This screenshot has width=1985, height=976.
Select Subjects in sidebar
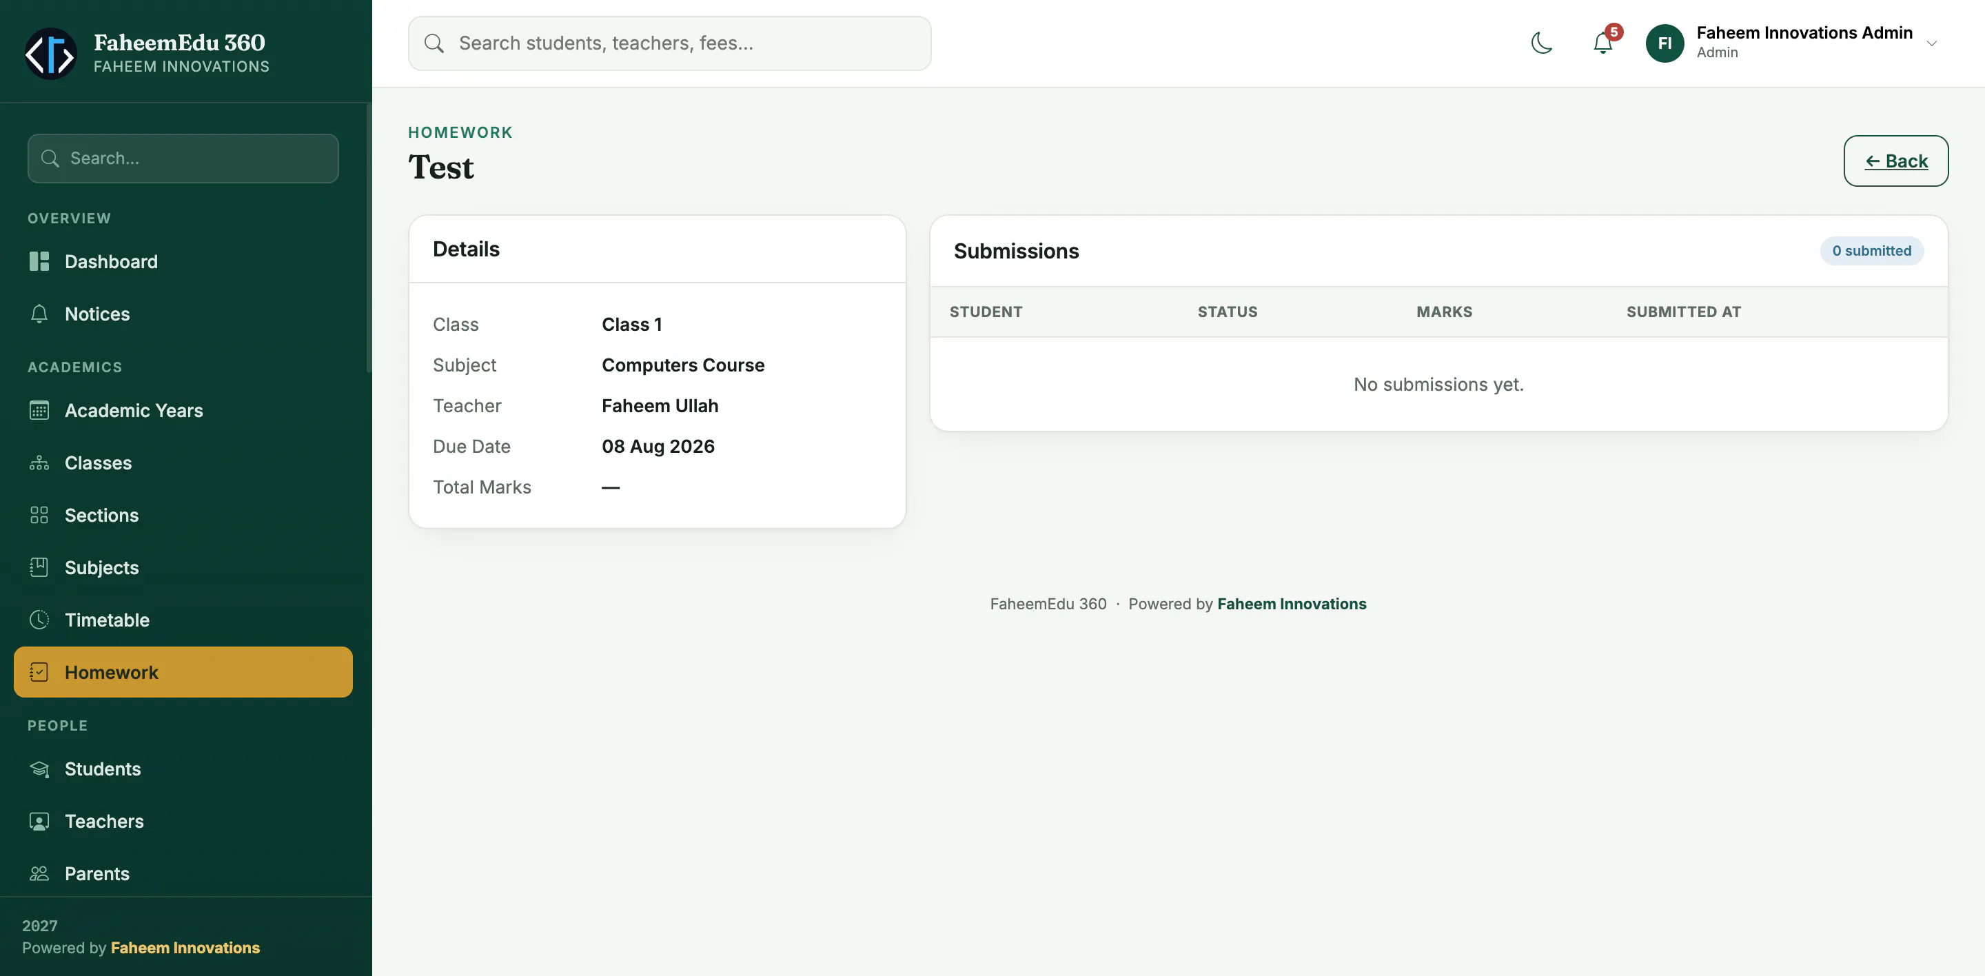(183, 568)
